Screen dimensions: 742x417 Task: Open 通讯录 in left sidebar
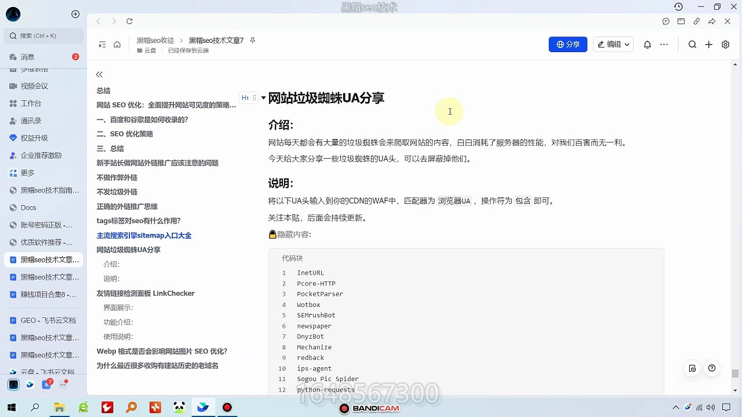(44, 120)
